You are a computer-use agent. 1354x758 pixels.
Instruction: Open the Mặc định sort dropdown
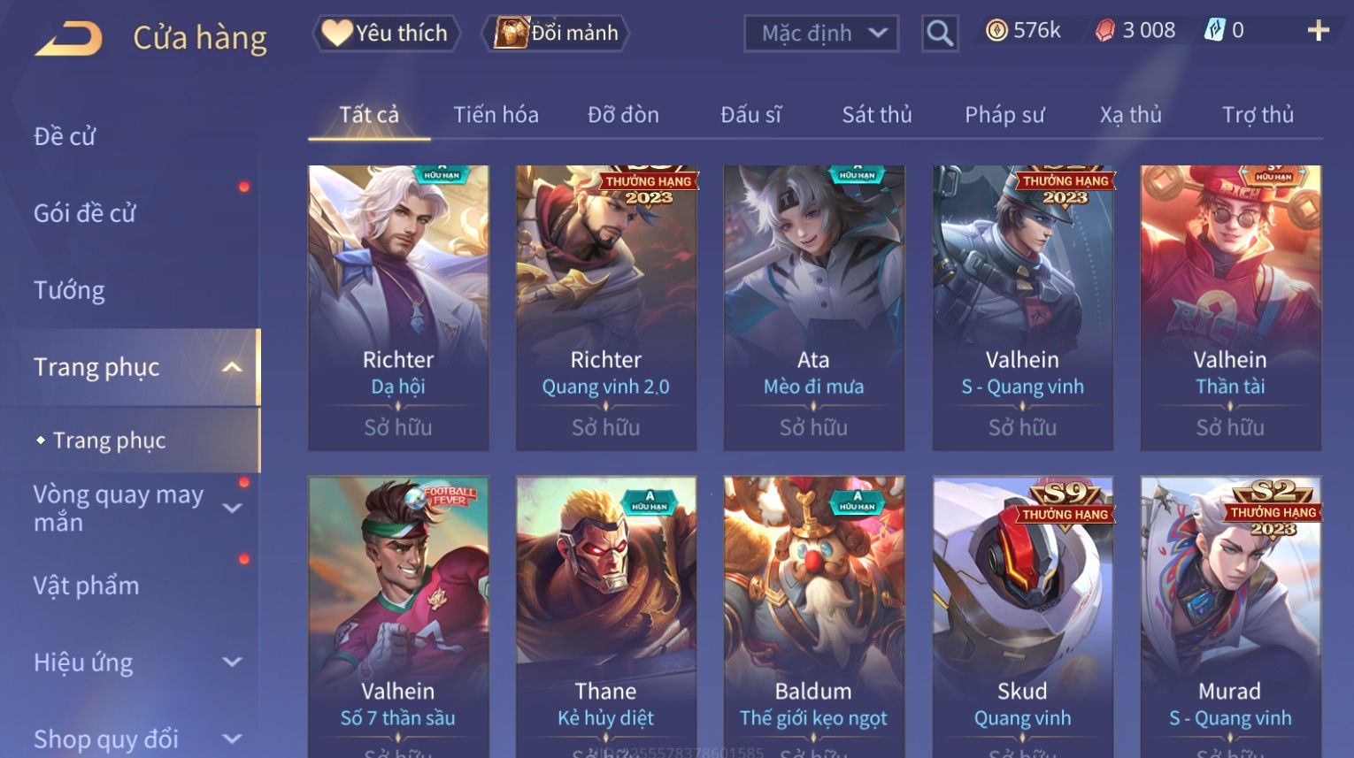point(821,34)
